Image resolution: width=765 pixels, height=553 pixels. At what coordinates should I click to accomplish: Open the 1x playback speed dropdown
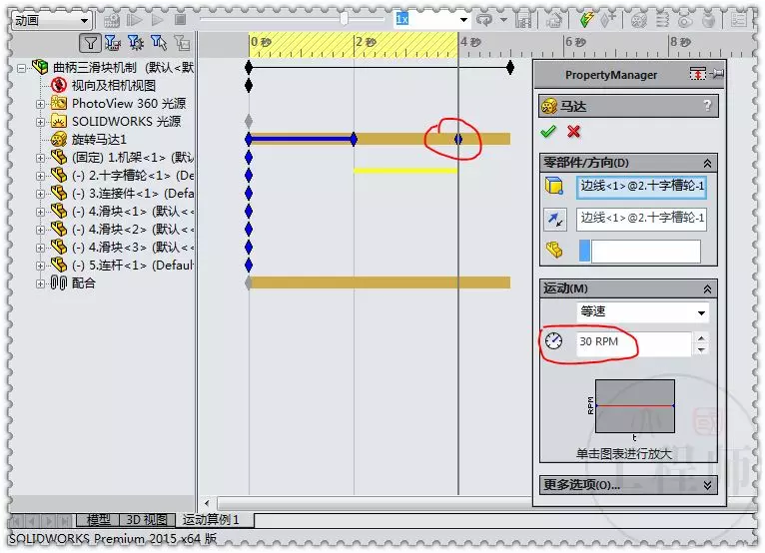tap(463, 20)
